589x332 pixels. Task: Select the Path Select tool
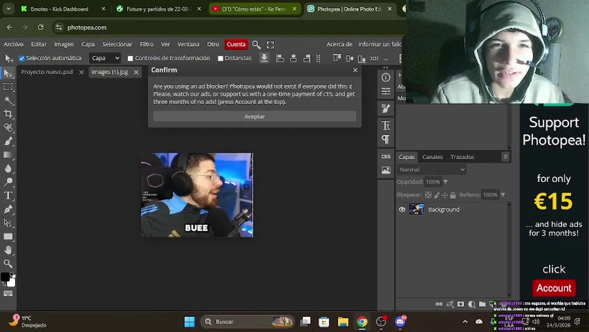coord(8,223)
